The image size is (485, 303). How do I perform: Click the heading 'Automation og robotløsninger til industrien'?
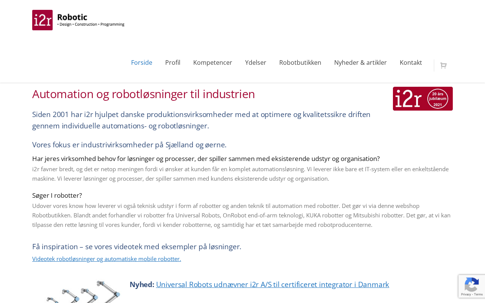point(144,94)
